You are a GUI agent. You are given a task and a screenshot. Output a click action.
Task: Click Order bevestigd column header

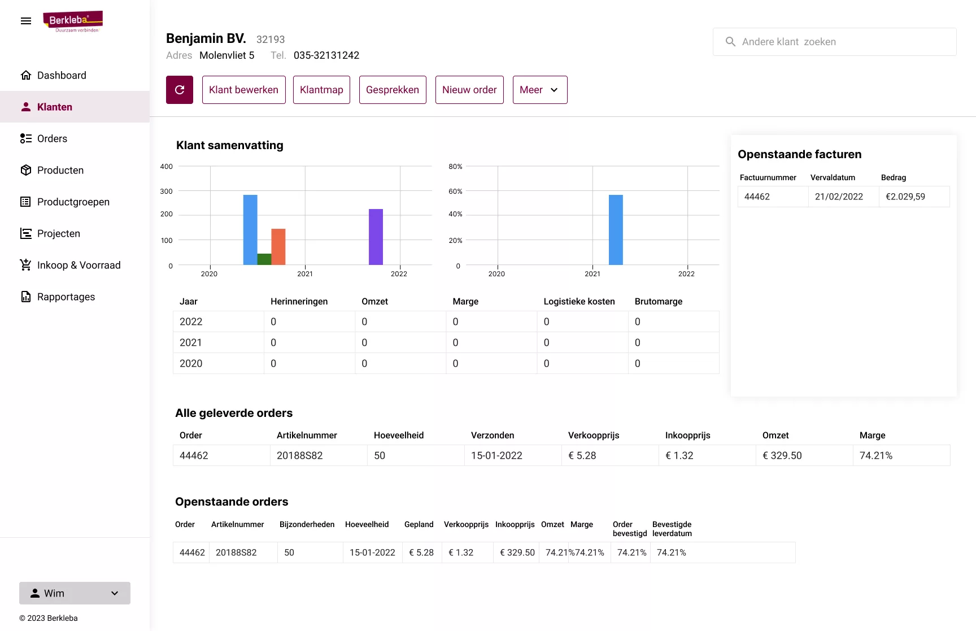tap(630, 529)
